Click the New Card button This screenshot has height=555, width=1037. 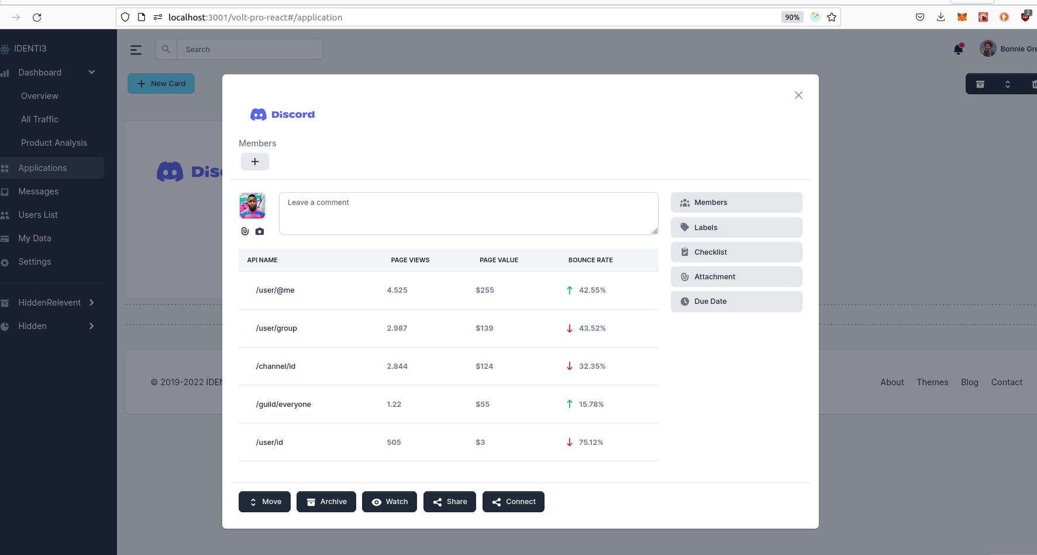tap(161, 84)
